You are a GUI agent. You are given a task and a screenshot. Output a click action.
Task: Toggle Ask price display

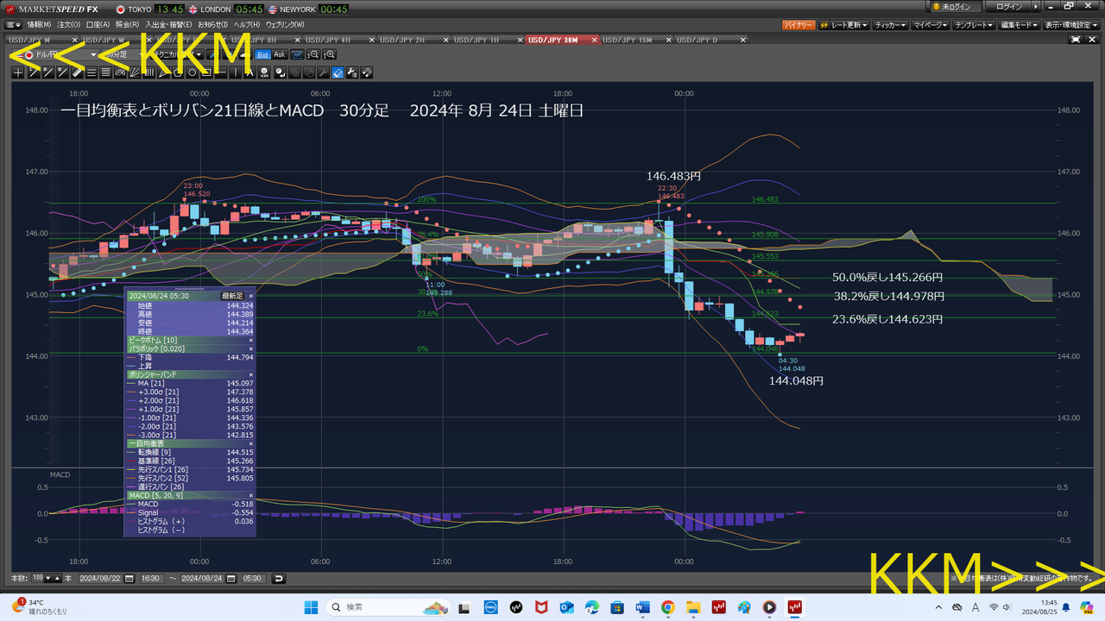click(280, 54)
